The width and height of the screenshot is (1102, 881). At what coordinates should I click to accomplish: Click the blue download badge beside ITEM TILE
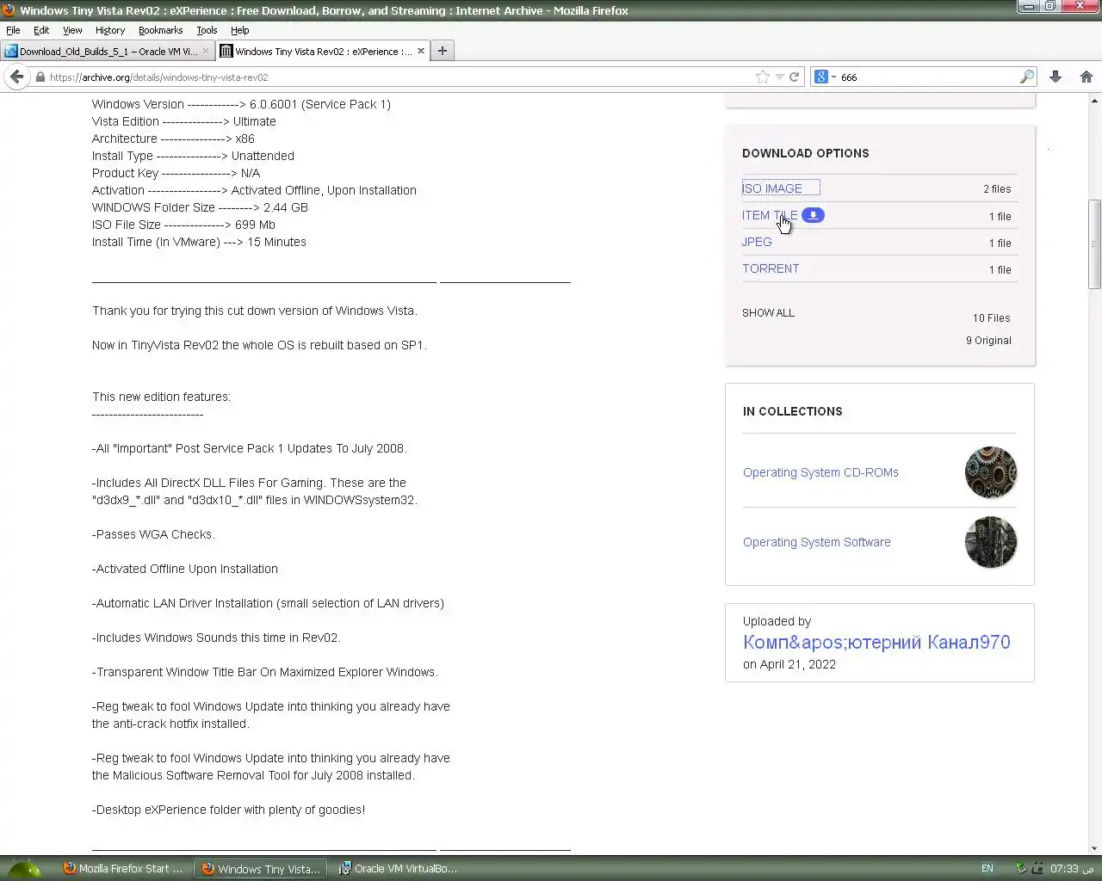(x=813, y=215)
